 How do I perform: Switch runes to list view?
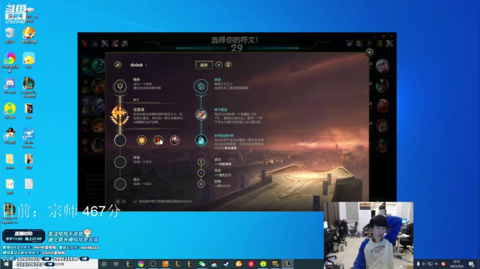coord(117,202)
